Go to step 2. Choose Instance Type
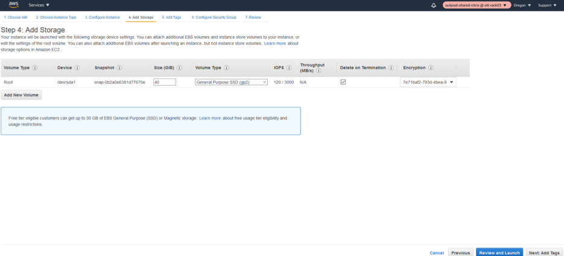 click(55, 18)
